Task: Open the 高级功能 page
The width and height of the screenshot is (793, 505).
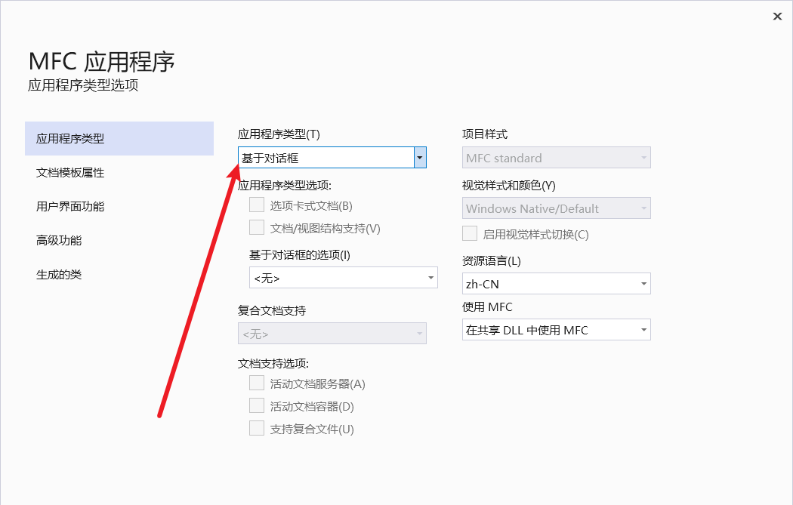Action: click(x=59, y=241)
